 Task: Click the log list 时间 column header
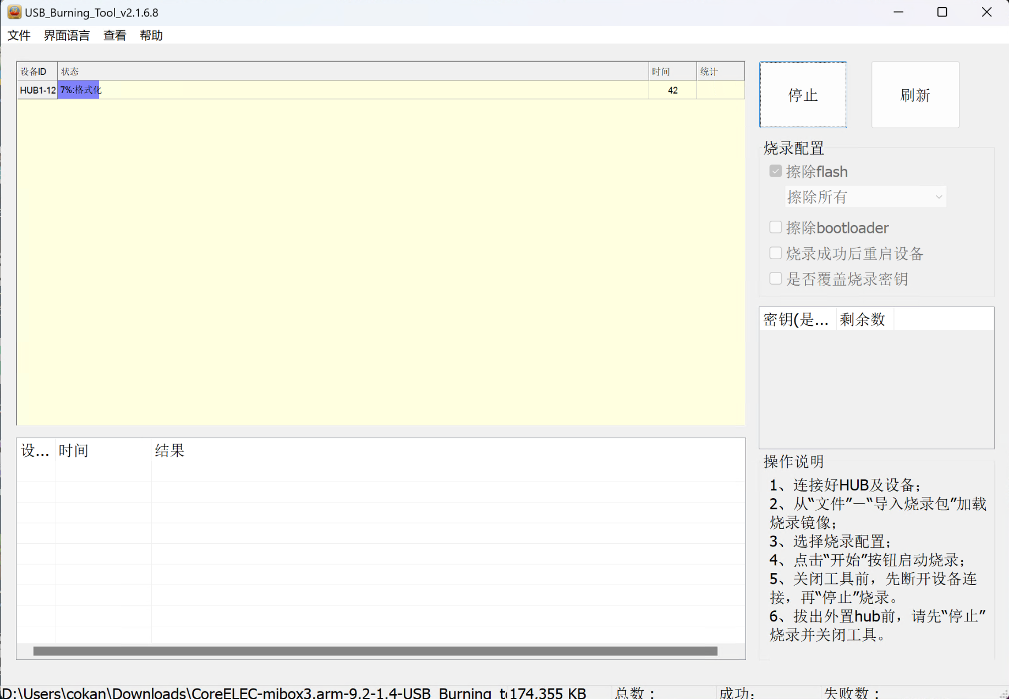tap(103, 451)
